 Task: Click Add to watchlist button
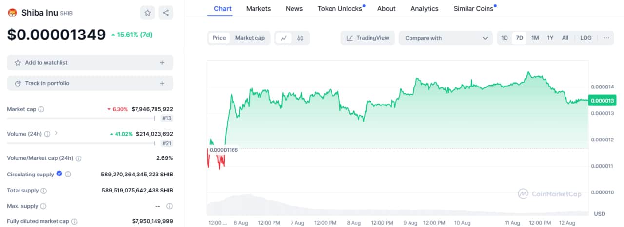coord(90,63)
